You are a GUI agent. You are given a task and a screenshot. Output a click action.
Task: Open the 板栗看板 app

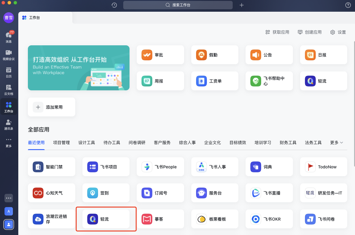(x=215, y=219)
